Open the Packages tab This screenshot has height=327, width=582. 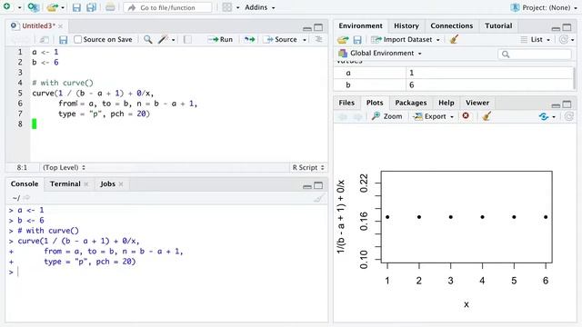(410, 103)
